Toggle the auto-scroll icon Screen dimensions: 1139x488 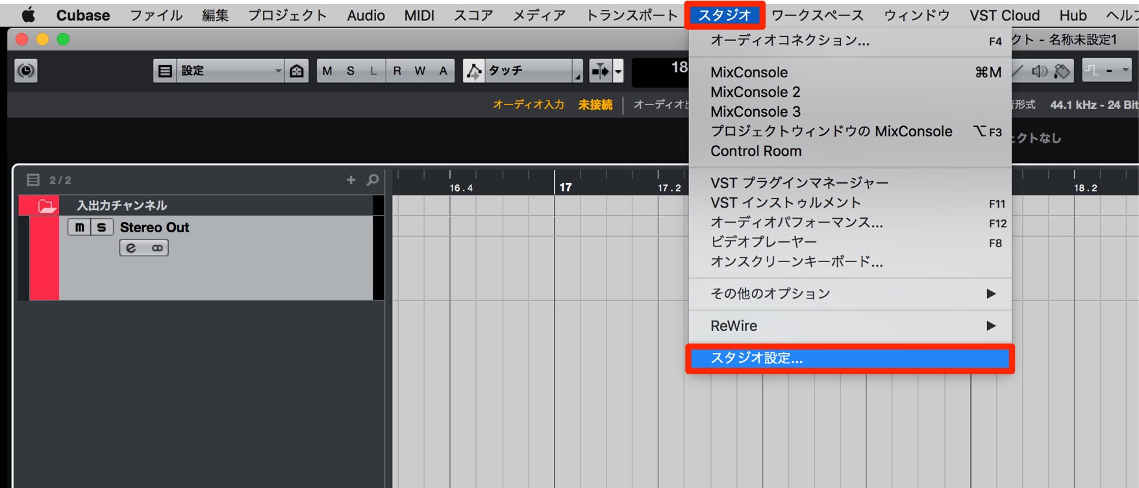pyautogui.click(x=600, y=71)
